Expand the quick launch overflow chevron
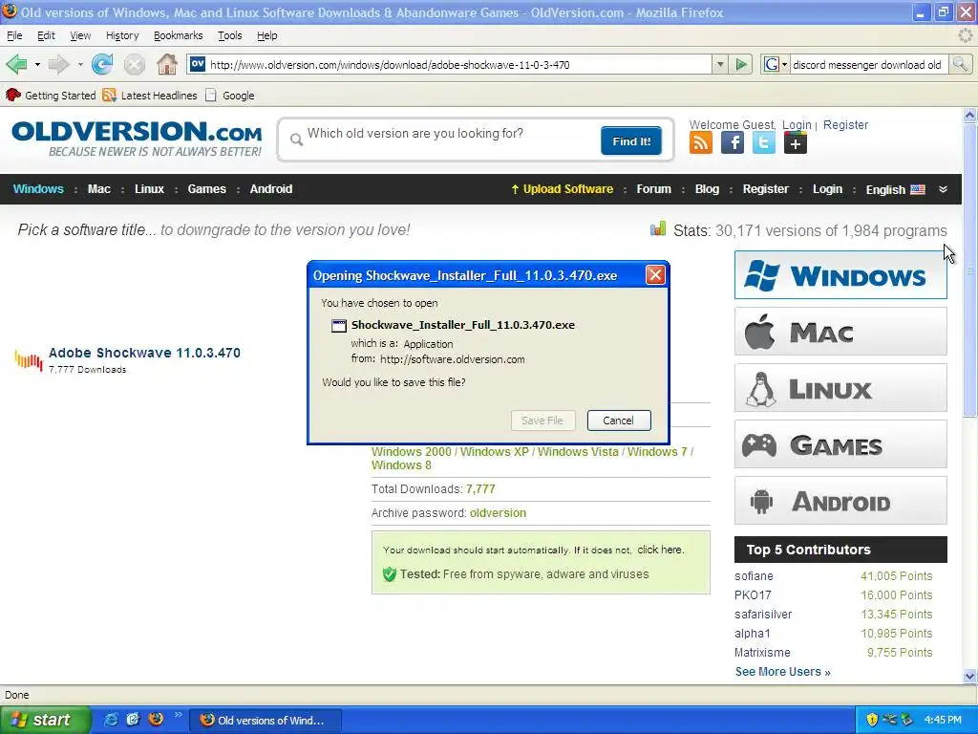Image resolution: width=978 pixels, height=734 pixels. tap(178, 715)
